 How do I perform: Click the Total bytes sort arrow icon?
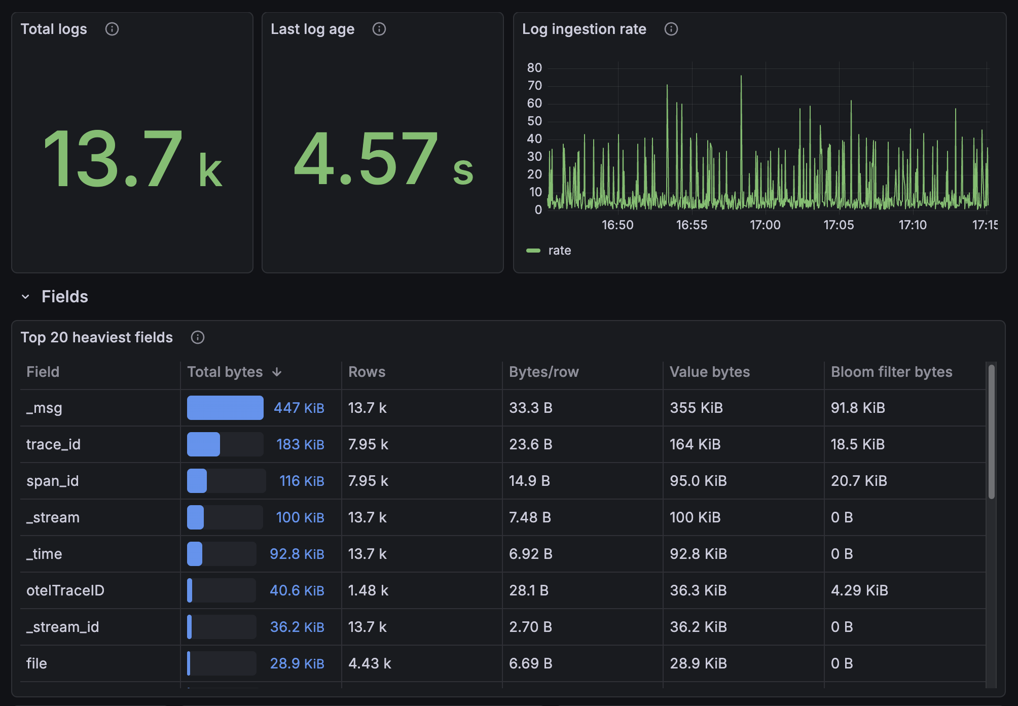[277, 372]
